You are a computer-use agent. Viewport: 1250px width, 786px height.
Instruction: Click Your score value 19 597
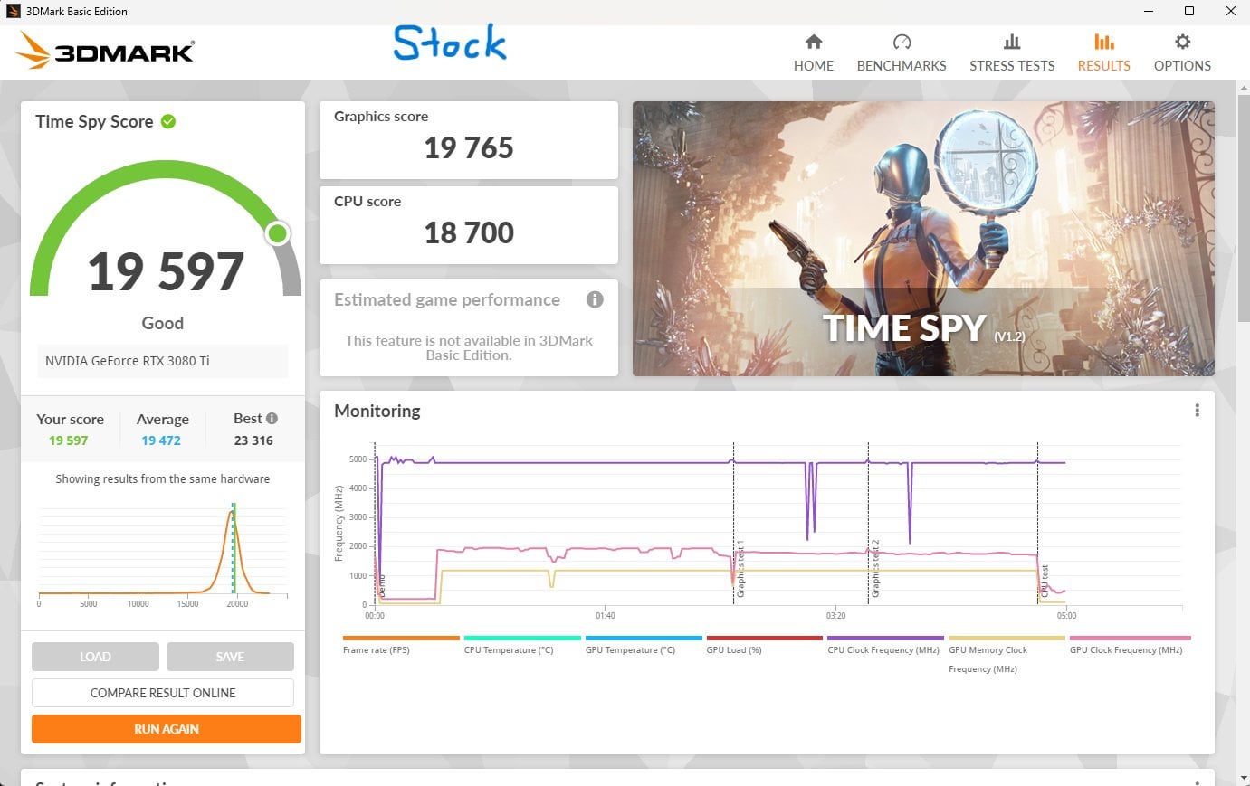click(x=69, y=440)
